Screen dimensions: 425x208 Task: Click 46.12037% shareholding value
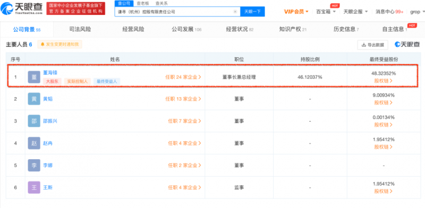pyautogui.click(x=310, y=77)
